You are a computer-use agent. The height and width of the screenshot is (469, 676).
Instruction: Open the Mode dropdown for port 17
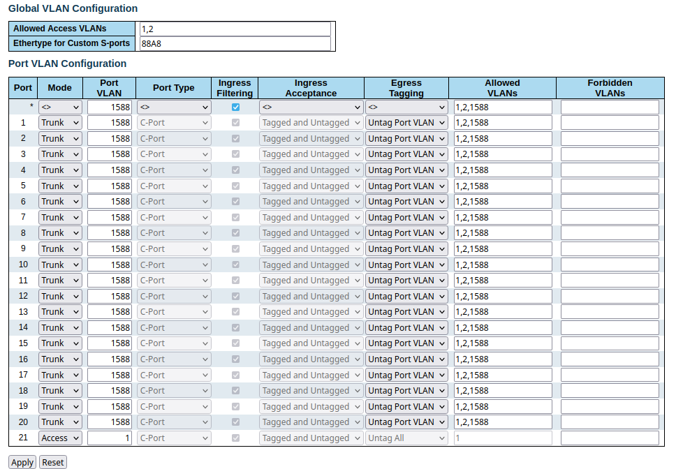pos(60,375)
